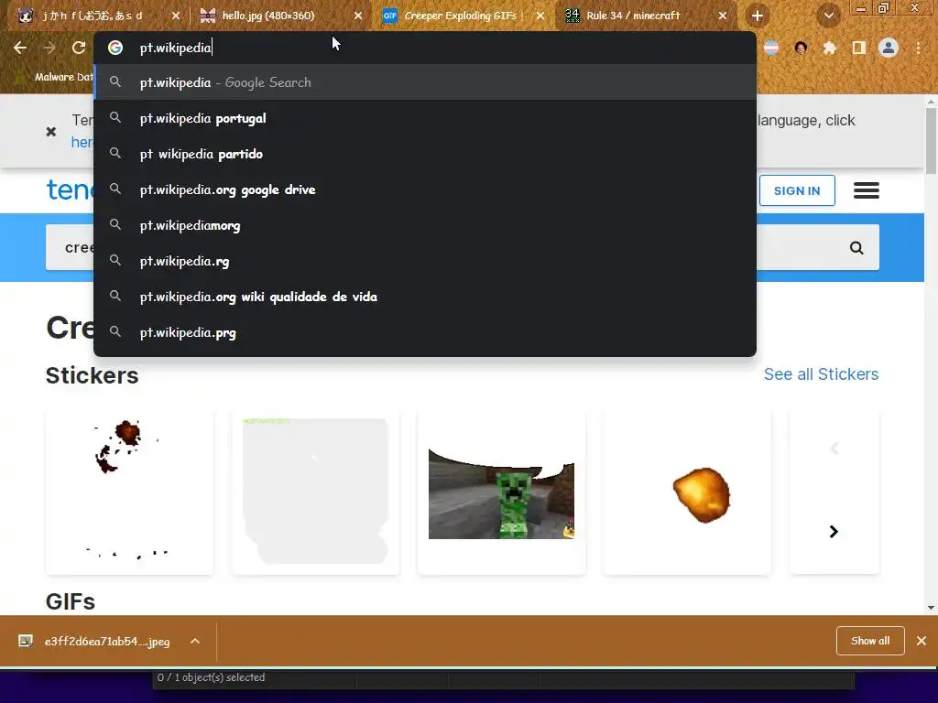938x703 pixels.
Task: Reload the current page
Action: [x=79, y=48]
